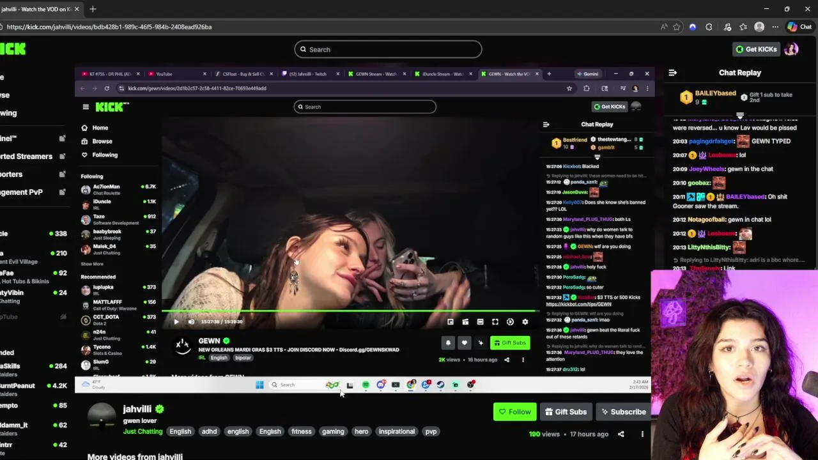Screen dimensions: 818x460
Task: Click the outer browser address bar URL
Action: pos(109,27)
